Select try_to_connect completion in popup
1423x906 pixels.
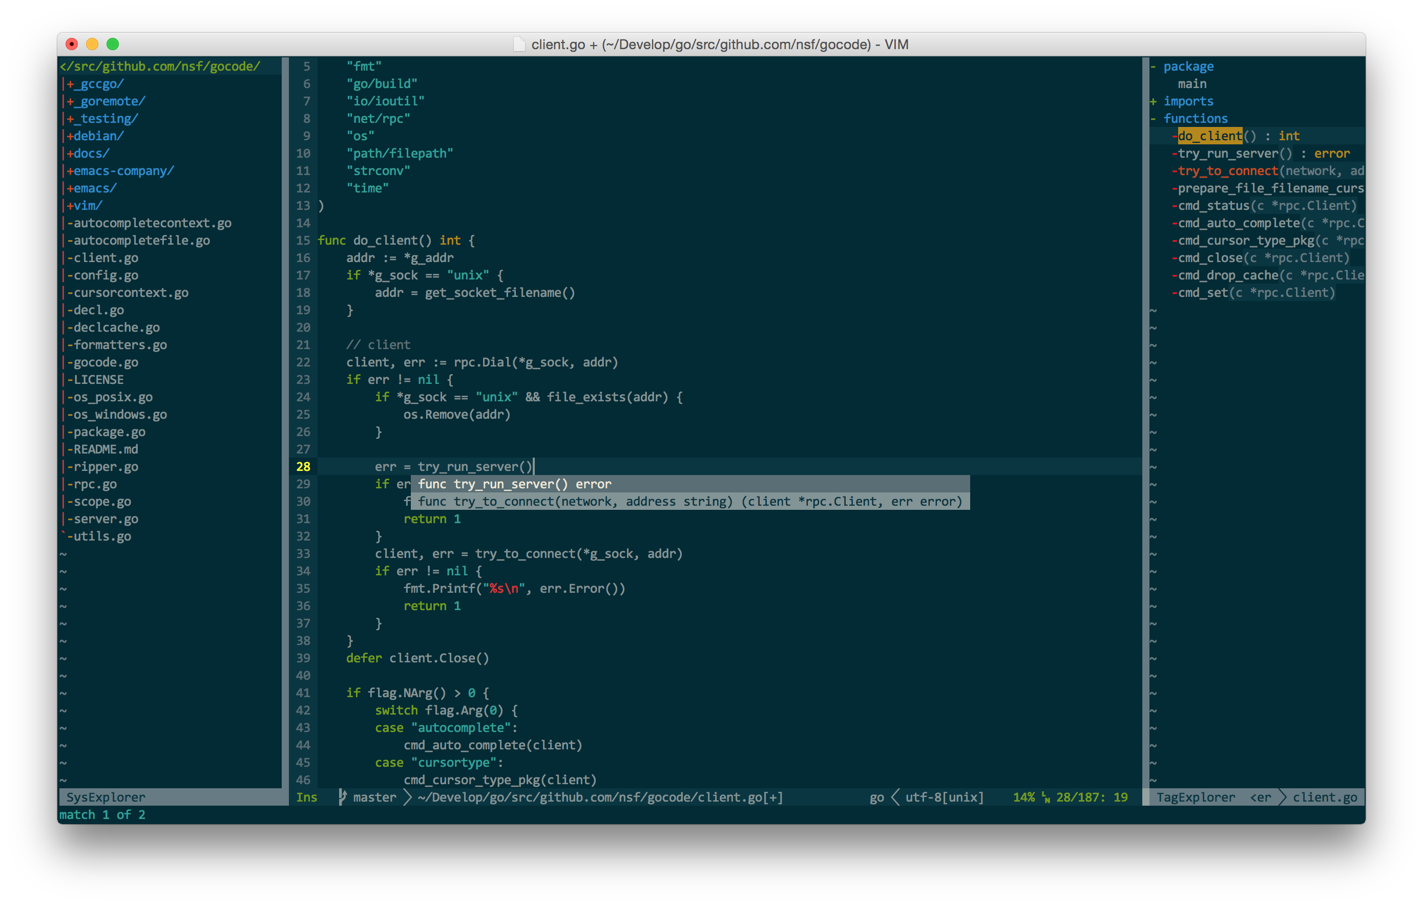coord(689,502)
